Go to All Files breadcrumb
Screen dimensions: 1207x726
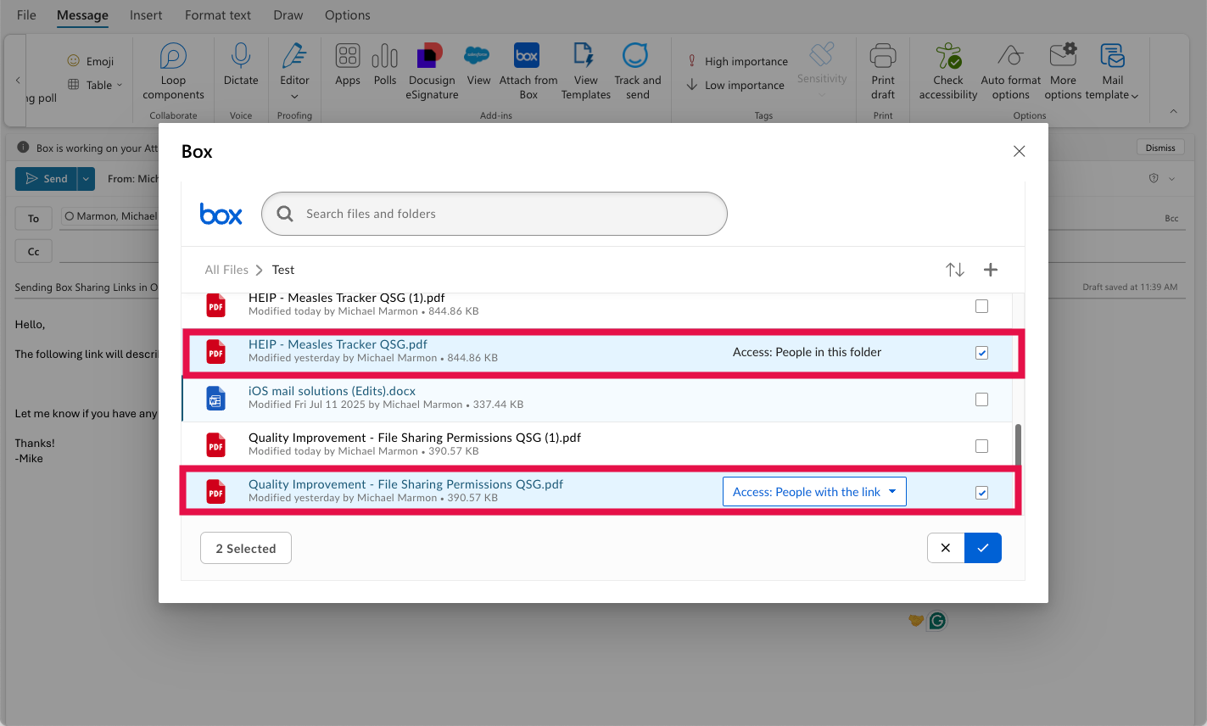point(226,270)
